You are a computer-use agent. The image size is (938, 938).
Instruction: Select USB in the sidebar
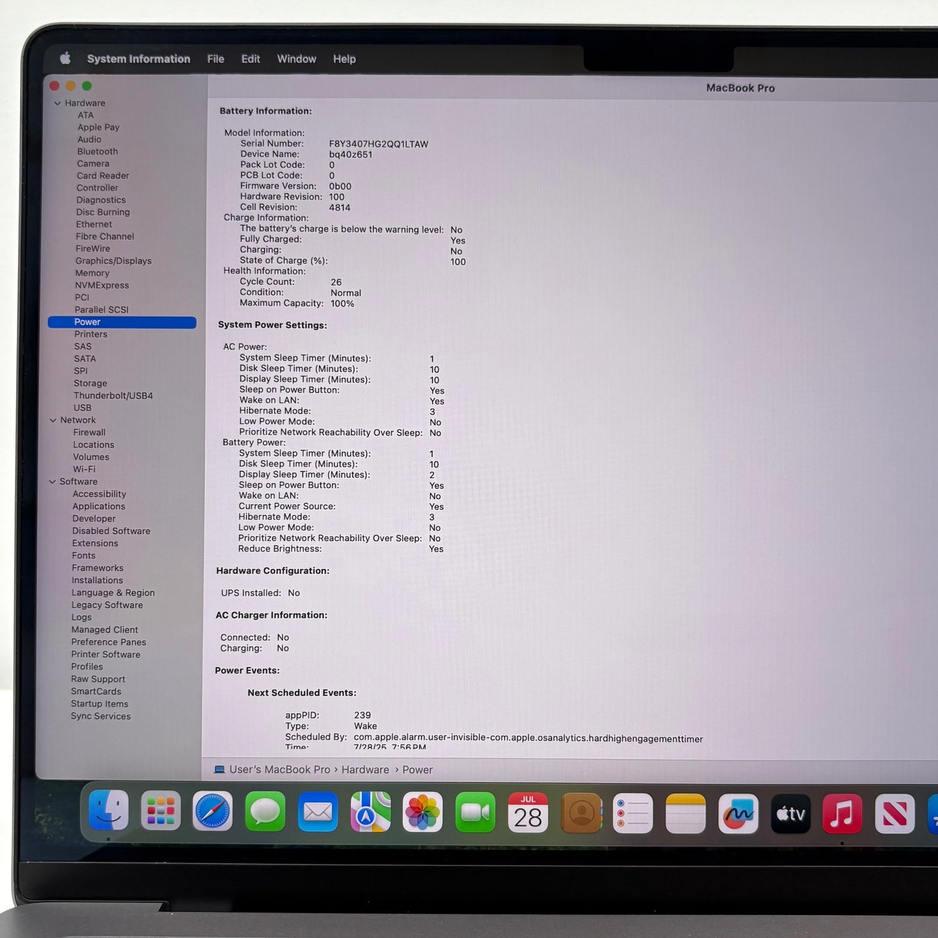click(x=82, y=408)
